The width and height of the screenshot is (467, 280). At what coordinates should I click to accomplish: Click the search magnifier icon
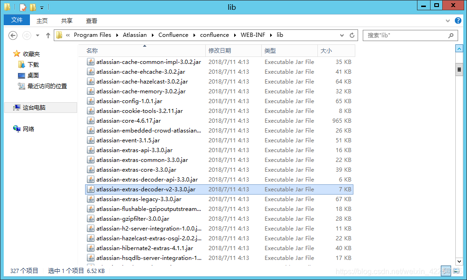tap(451, 35)
